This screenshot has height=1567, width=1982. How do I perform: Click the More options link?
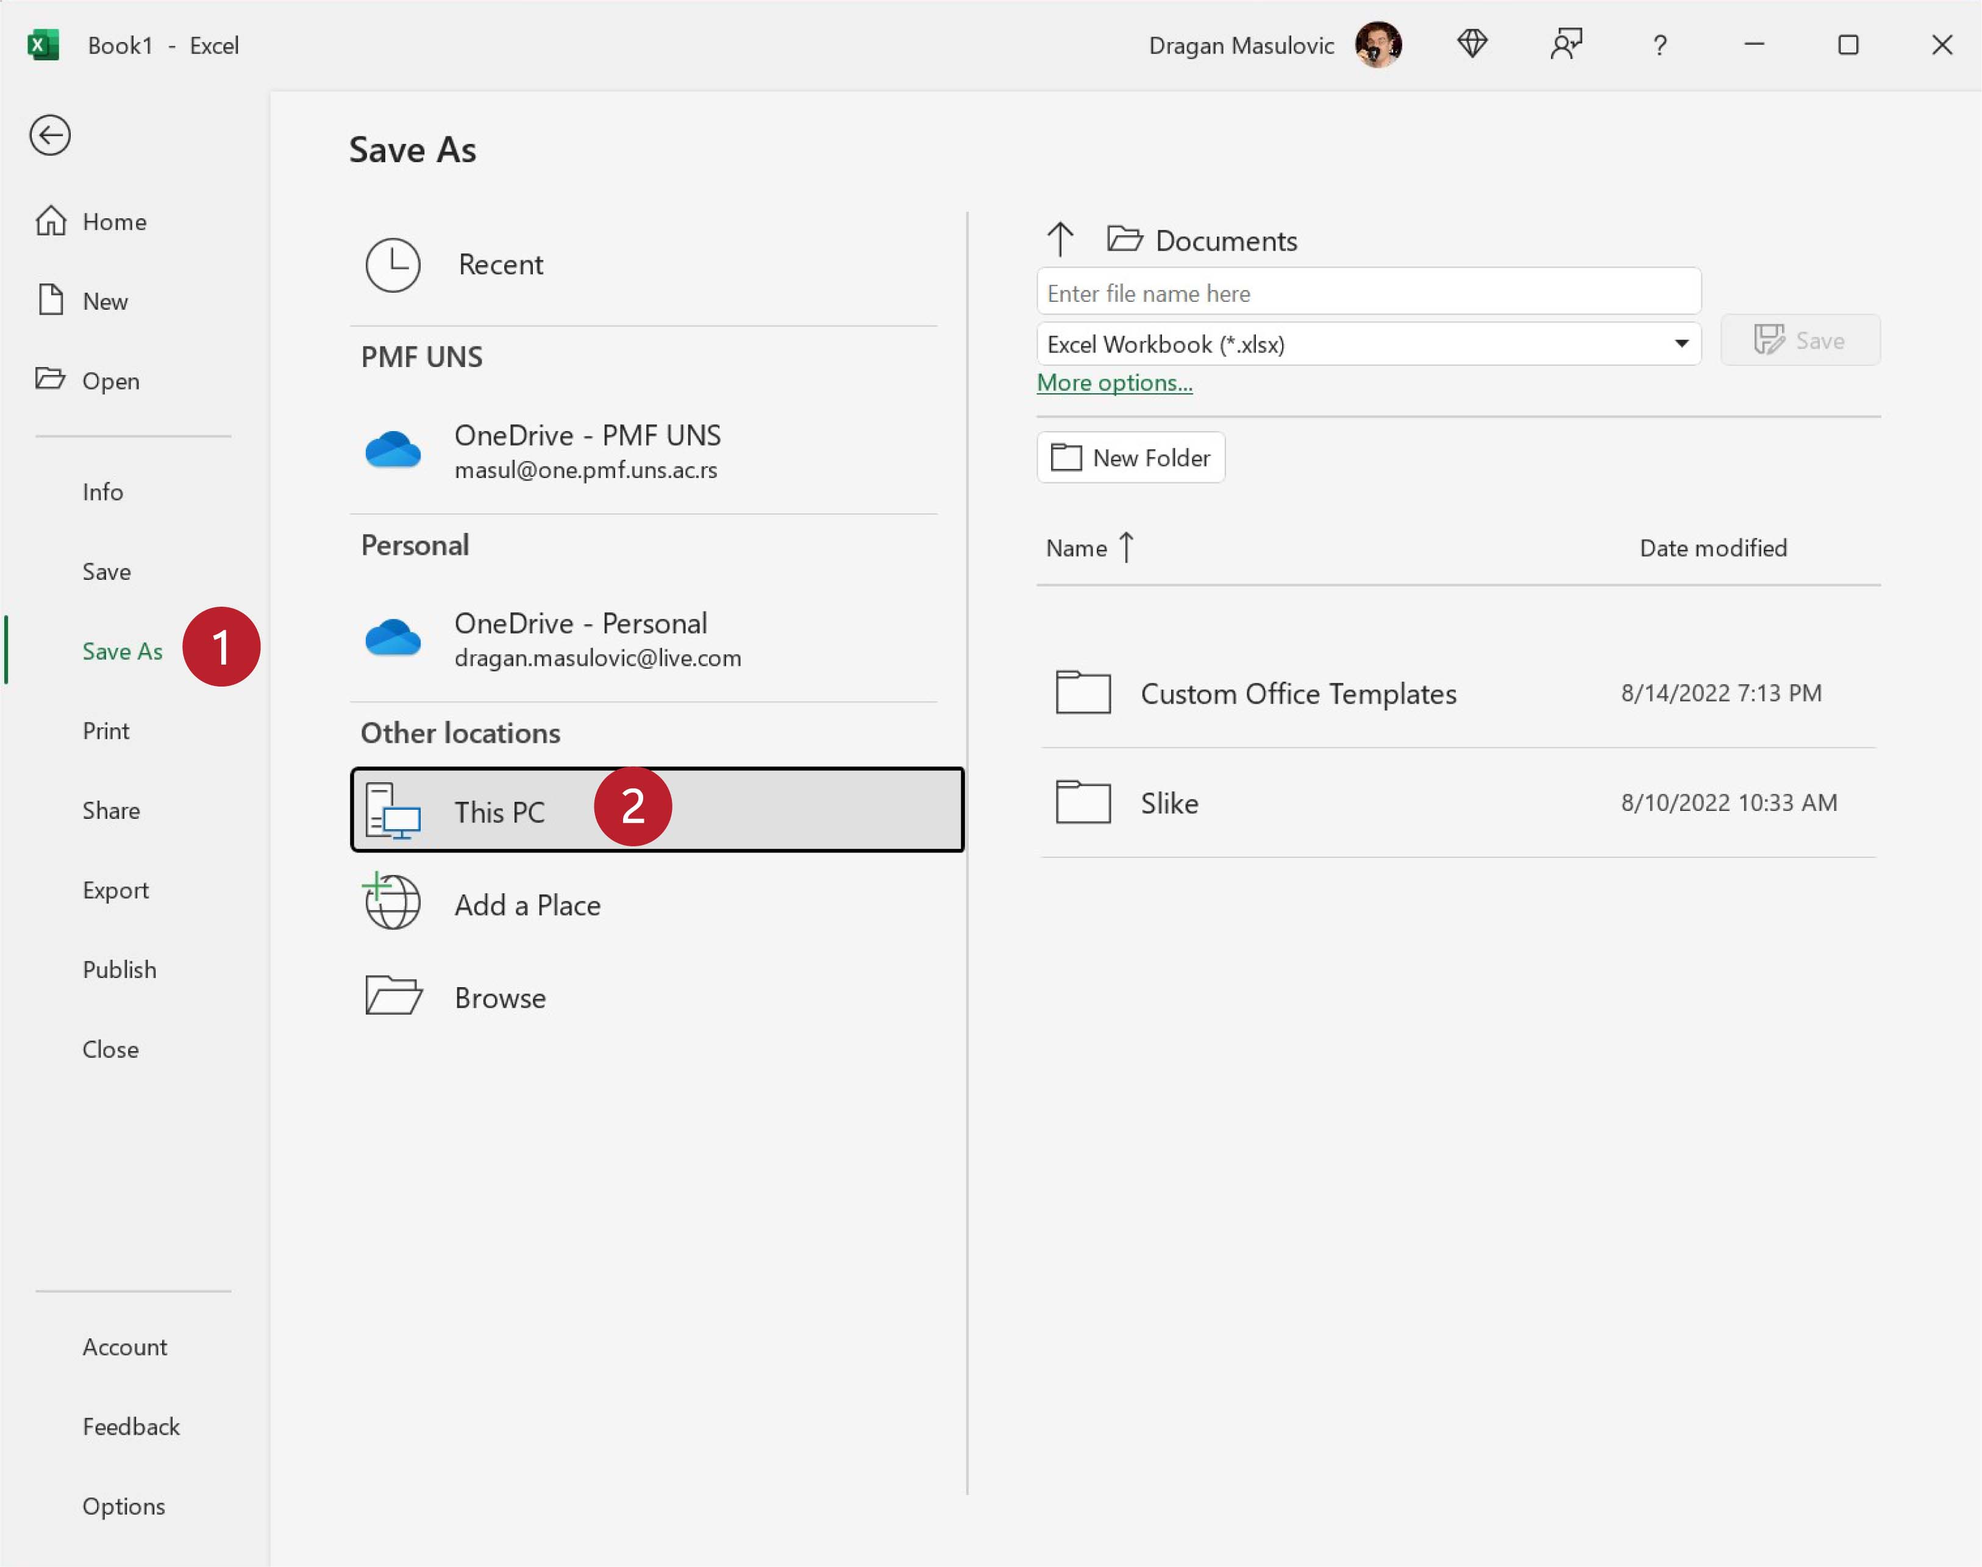coord(1113,382)
